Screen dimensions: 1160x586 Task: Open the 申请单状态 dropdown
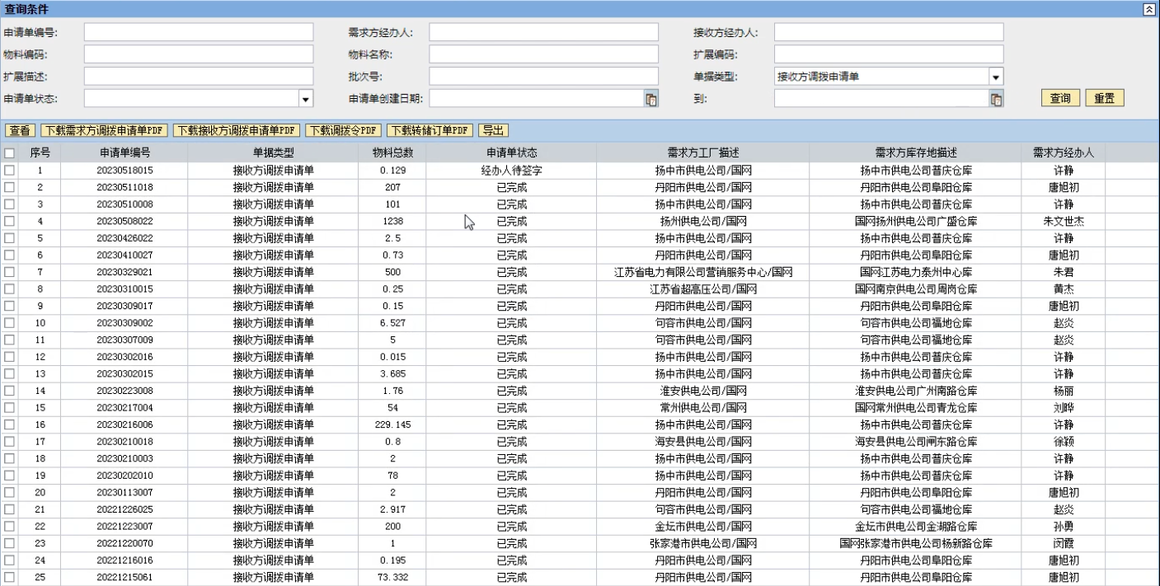[x=306, y=100]
